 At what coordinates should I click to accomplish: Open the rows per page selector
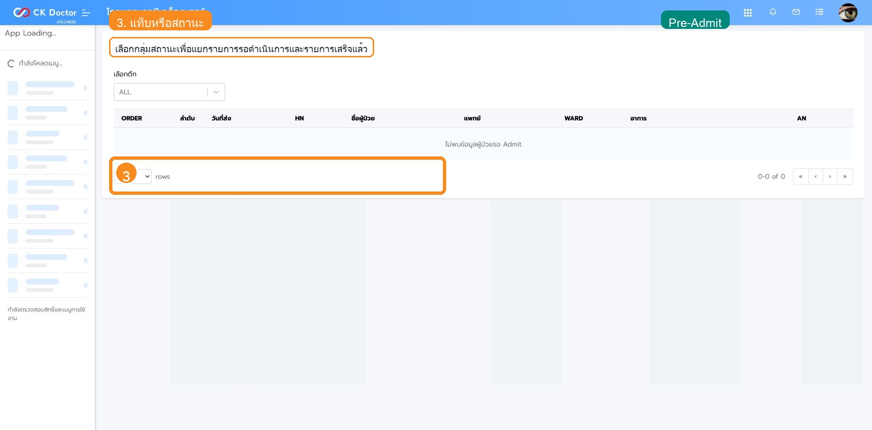pyautogui.click(x=133, y=176)
